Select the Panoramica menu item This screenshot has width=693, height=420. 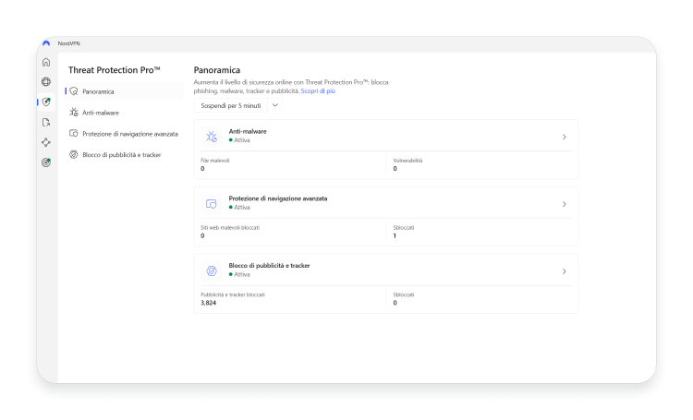(x=124, y=91)
